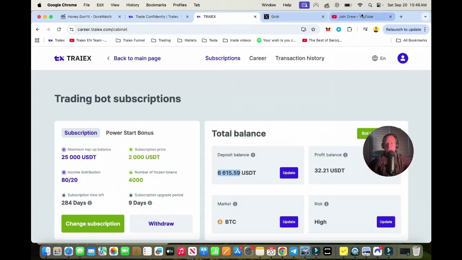
Task: Expand the All Bookmarks folder
Action: [x=411, y=40]
